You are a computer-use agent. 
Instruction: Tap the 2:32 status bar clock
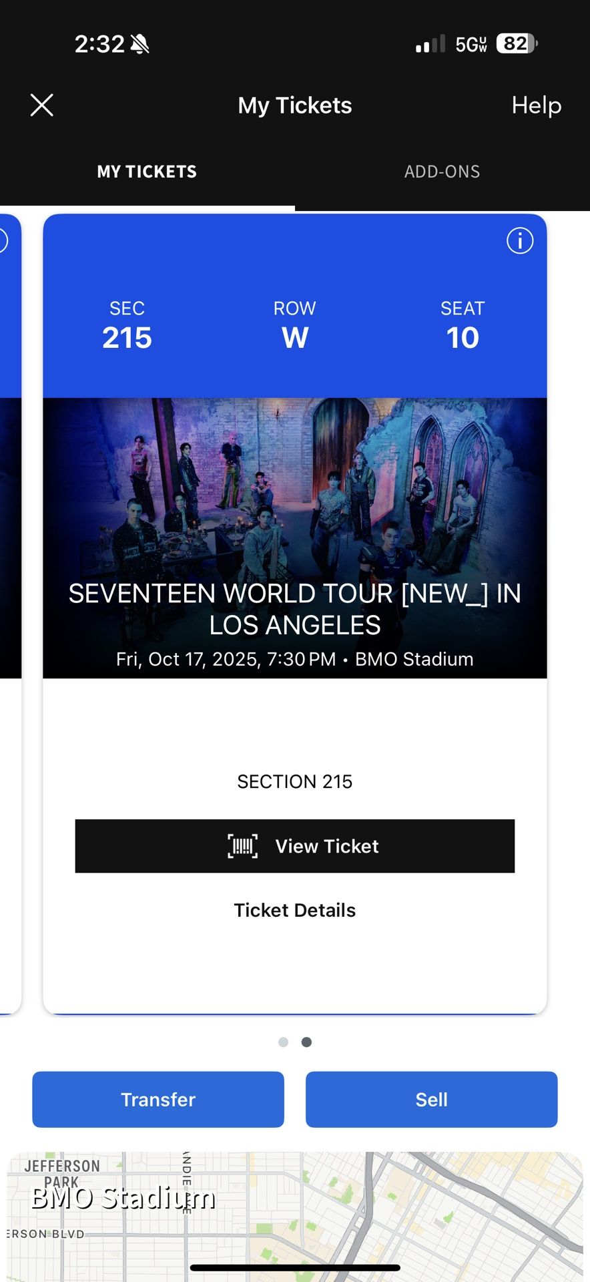click(99, 44)
